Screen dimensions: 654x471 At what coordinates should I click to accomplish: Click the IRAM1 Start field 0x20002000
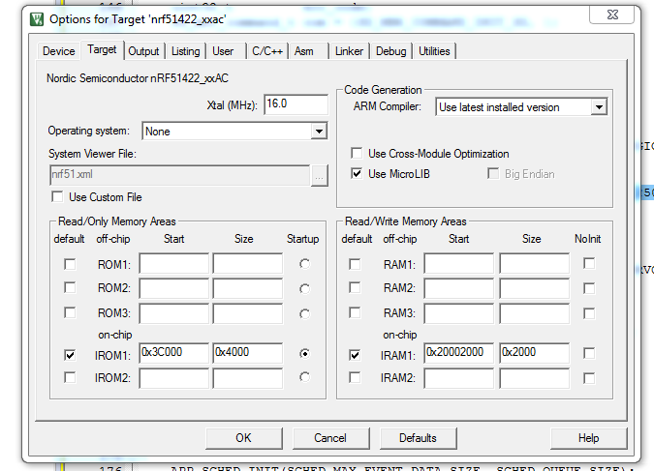[459, 353]
